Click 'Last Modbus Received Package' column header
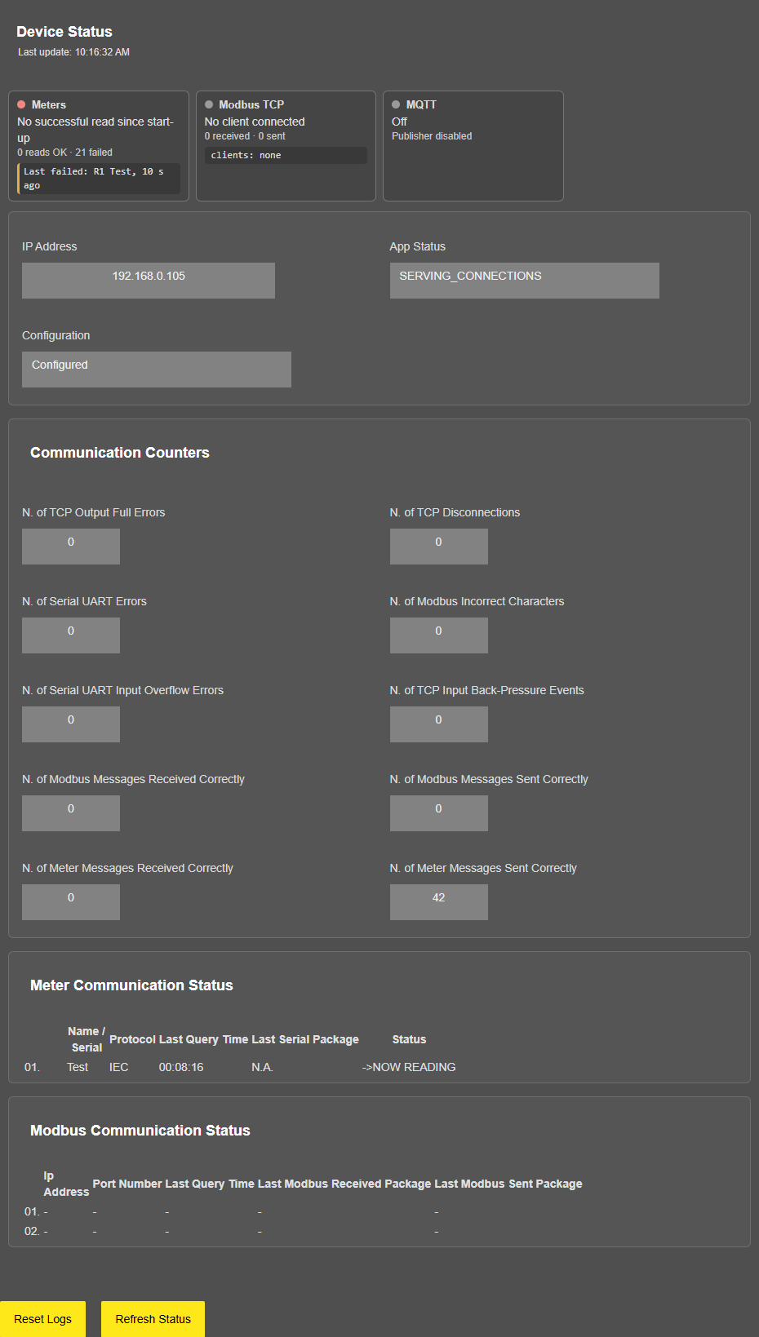This screenshot has height=1337, width=759. 344,1184
